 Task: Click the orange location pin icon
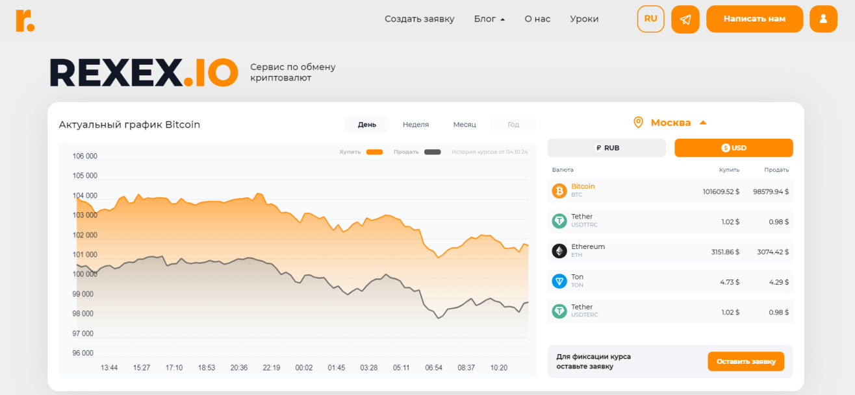pyautogui.click(x=638, y=123)
